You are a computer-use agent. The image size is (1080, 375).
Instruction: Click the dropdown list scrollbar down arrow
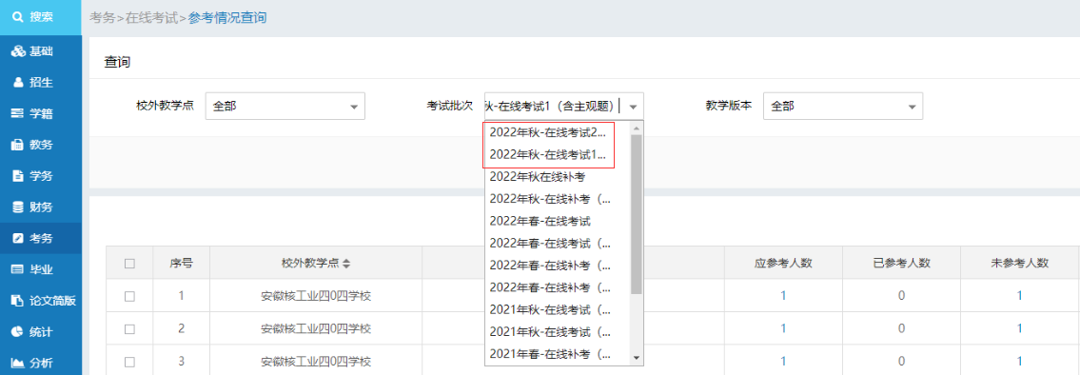point(637,358)
